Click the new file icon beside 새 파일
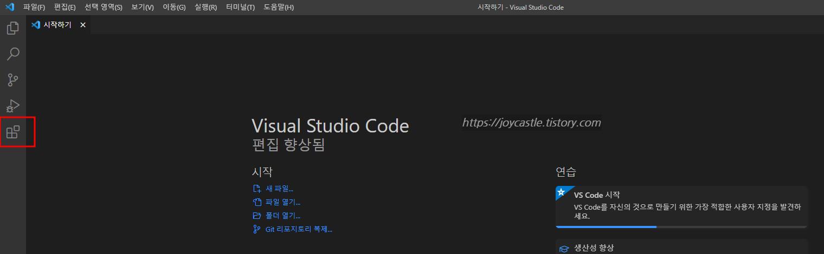 257,189
